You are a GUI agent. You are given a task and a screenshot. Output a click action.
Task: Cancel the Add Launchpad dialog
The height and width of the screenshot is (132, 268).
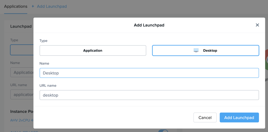205,118
